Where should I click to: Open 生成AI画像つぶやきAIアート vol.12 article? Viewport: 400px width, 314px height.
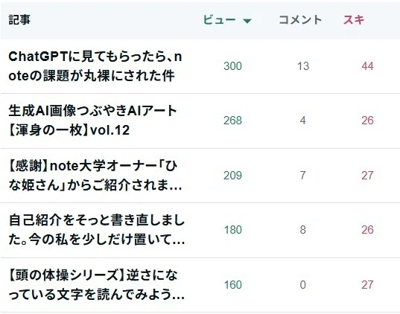(x=92, y=121)
